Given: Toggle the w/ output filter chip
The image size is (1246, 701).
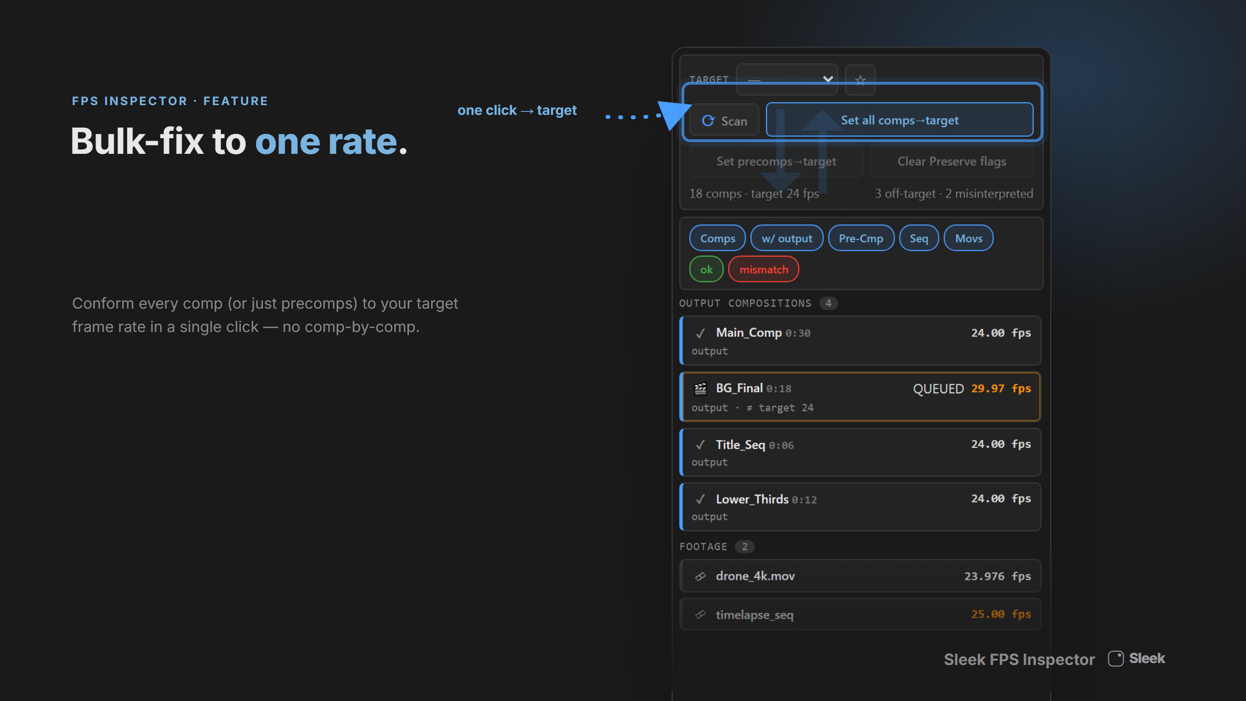Looking at the screenshot, I should pyautogui.click(x=787, y=238).
